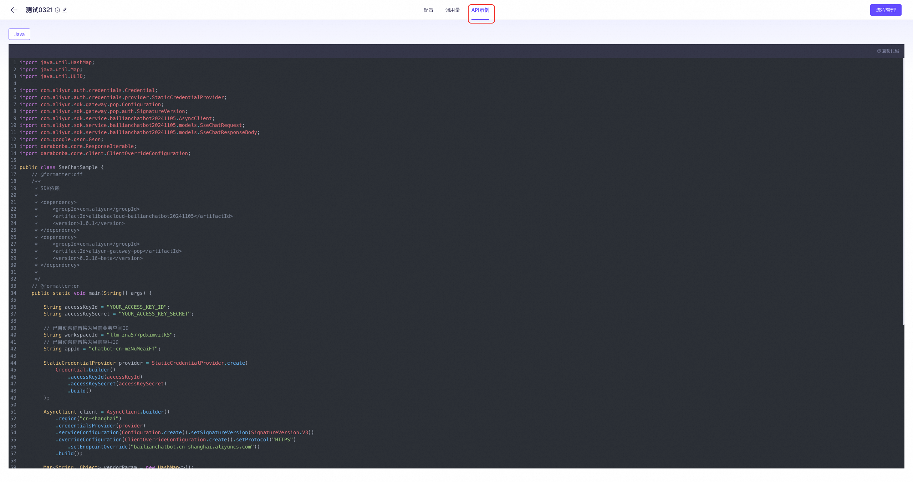The height and width of the screenshot is (482, 913).
Task: Click the SseChatSample class name
Action: 78,167
